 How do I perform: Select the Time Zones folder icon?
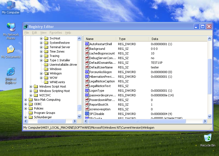coord(46,51)
